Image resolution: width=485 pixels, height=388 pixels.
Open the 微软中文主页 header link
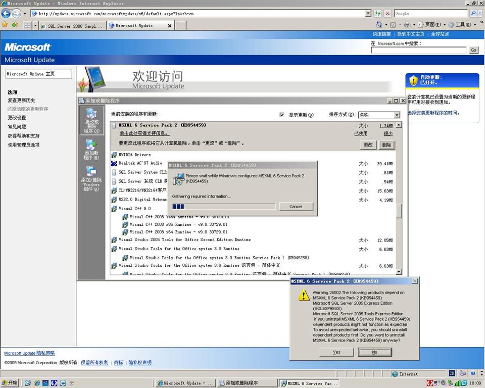tap(410, 34)
